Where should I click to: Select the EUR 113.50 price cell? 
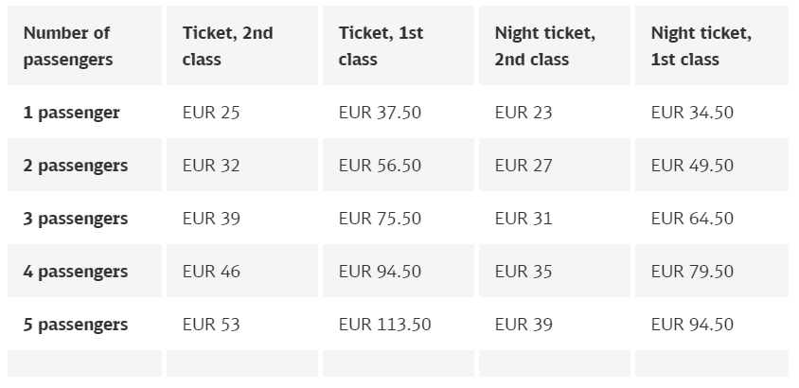(384, 325)
